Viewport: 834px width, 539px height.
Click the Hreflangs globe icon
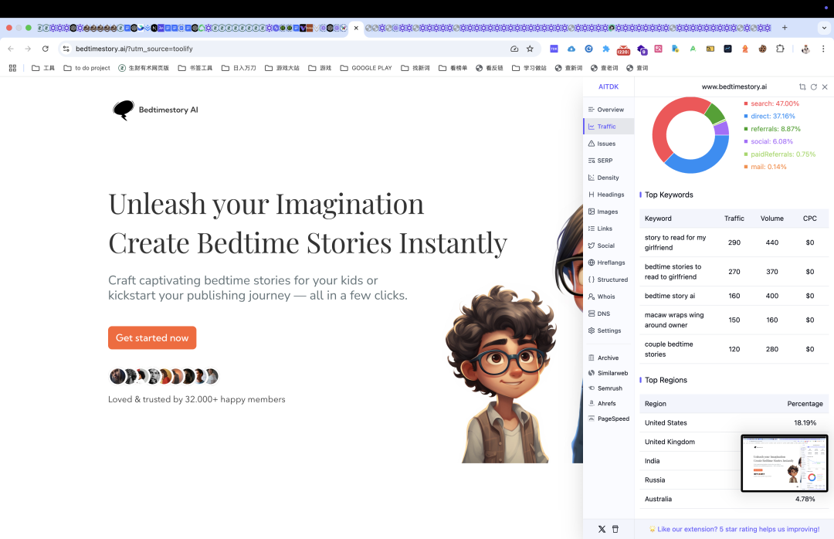(x=592, y=263)
